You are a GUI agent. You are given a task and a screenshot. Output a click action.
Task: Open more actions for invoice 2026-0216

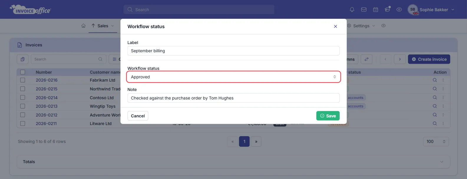point(443,80)
